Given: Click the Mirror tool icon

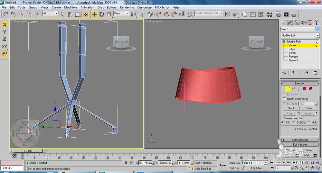Looking at the screenshot, I should point(228,14).
